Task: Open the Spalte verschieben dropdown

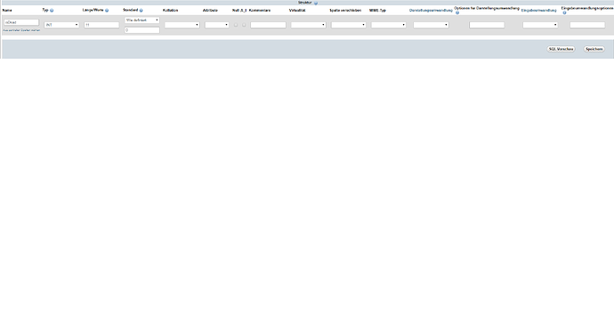Action: [x=349, y=25]
